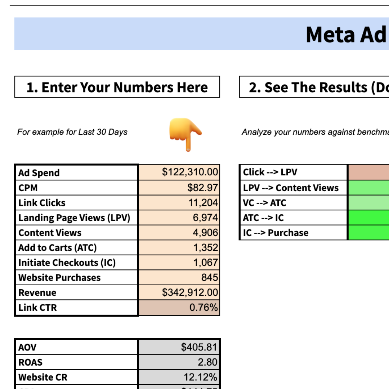389x389 pixels.
Task: Click the Website Purchases value 845
Action: click(179, 278)
